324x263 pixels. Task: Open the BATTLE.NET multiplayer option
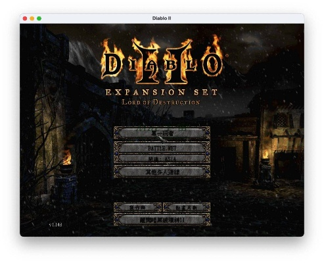pyautogui.click(x=162, y=148)
